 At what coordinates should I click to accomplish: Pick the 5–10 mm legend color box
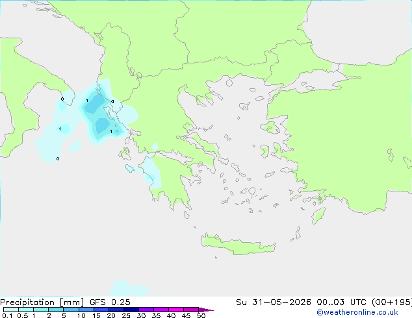coord(71,310)
